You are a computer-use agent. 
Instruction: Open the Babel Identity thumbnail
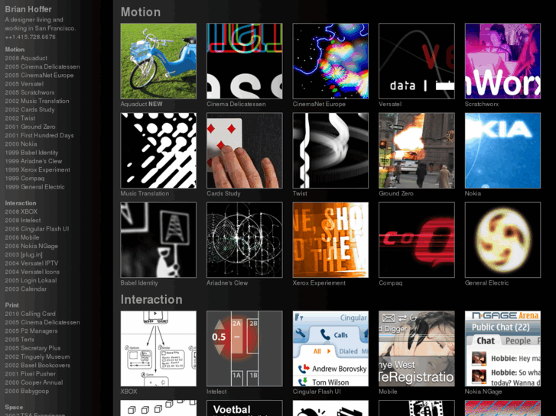click(x=158, y=240)
